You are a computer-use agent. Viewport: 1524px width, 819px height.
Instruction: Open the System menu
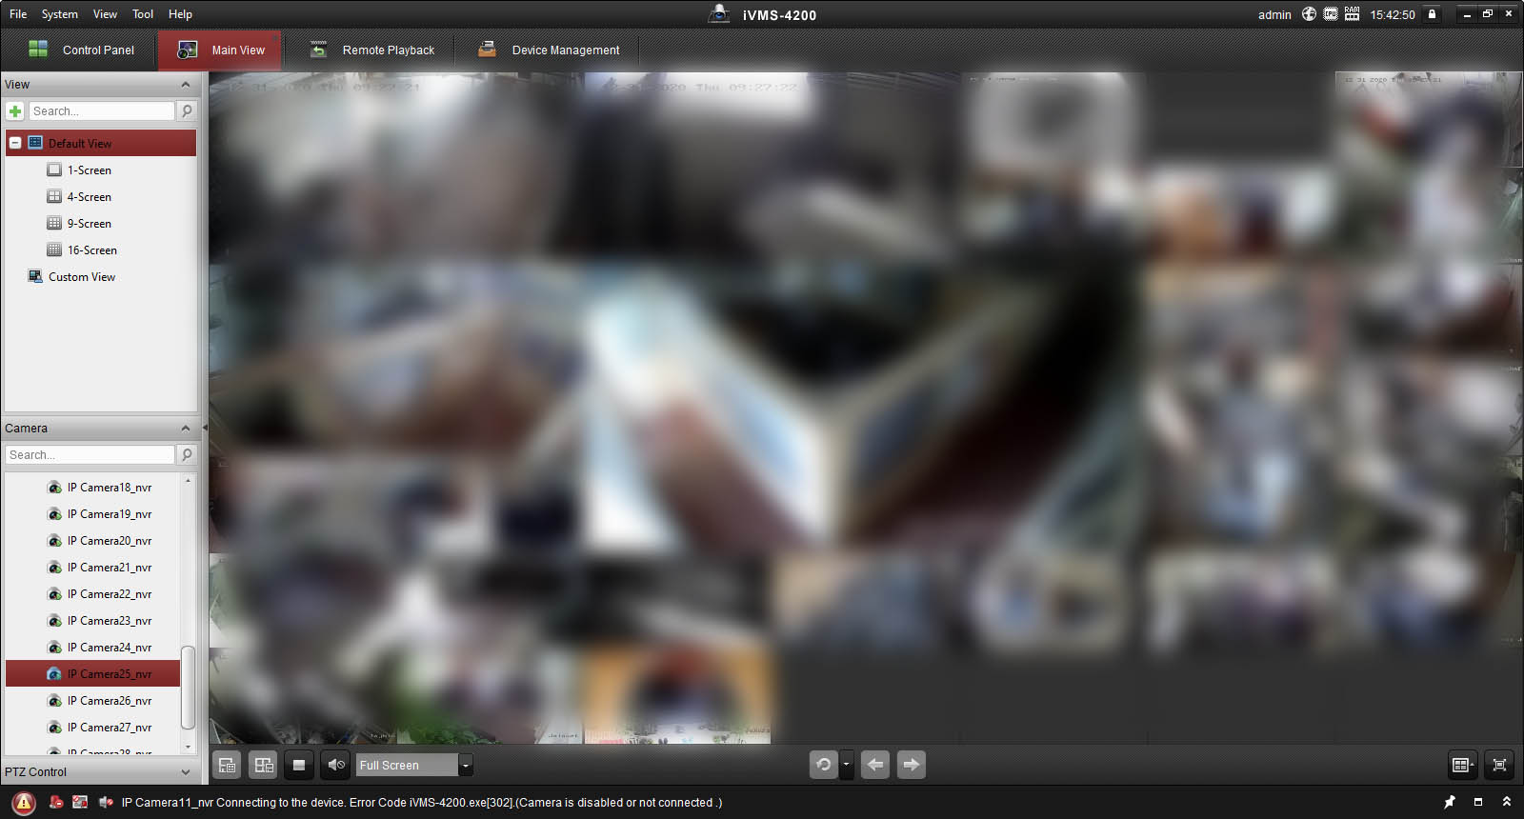pyautogui.click(x=60, y=14)
